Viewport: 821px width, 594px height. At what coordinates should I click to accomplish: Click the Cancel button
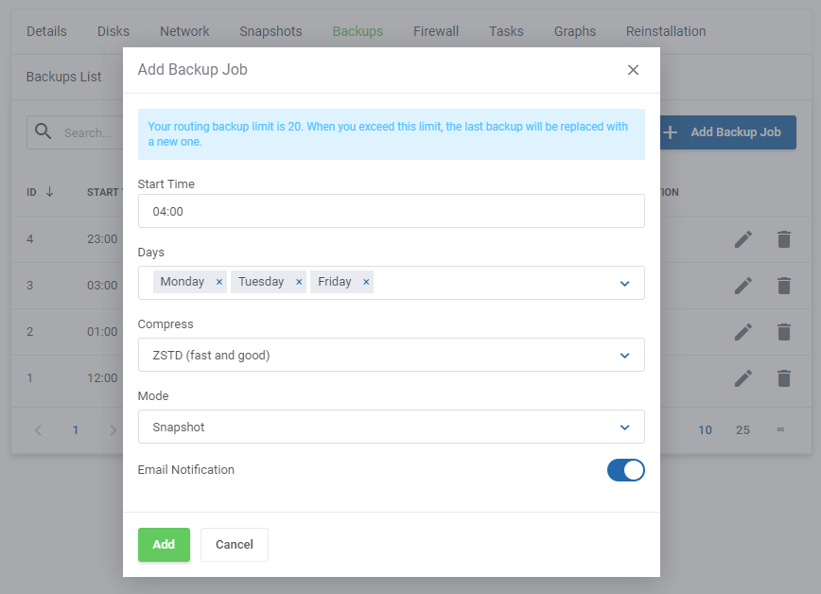click(x=234, y=545)
